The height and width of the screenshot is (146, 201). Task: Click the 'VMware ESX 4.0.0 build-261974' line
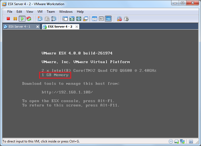77,53
